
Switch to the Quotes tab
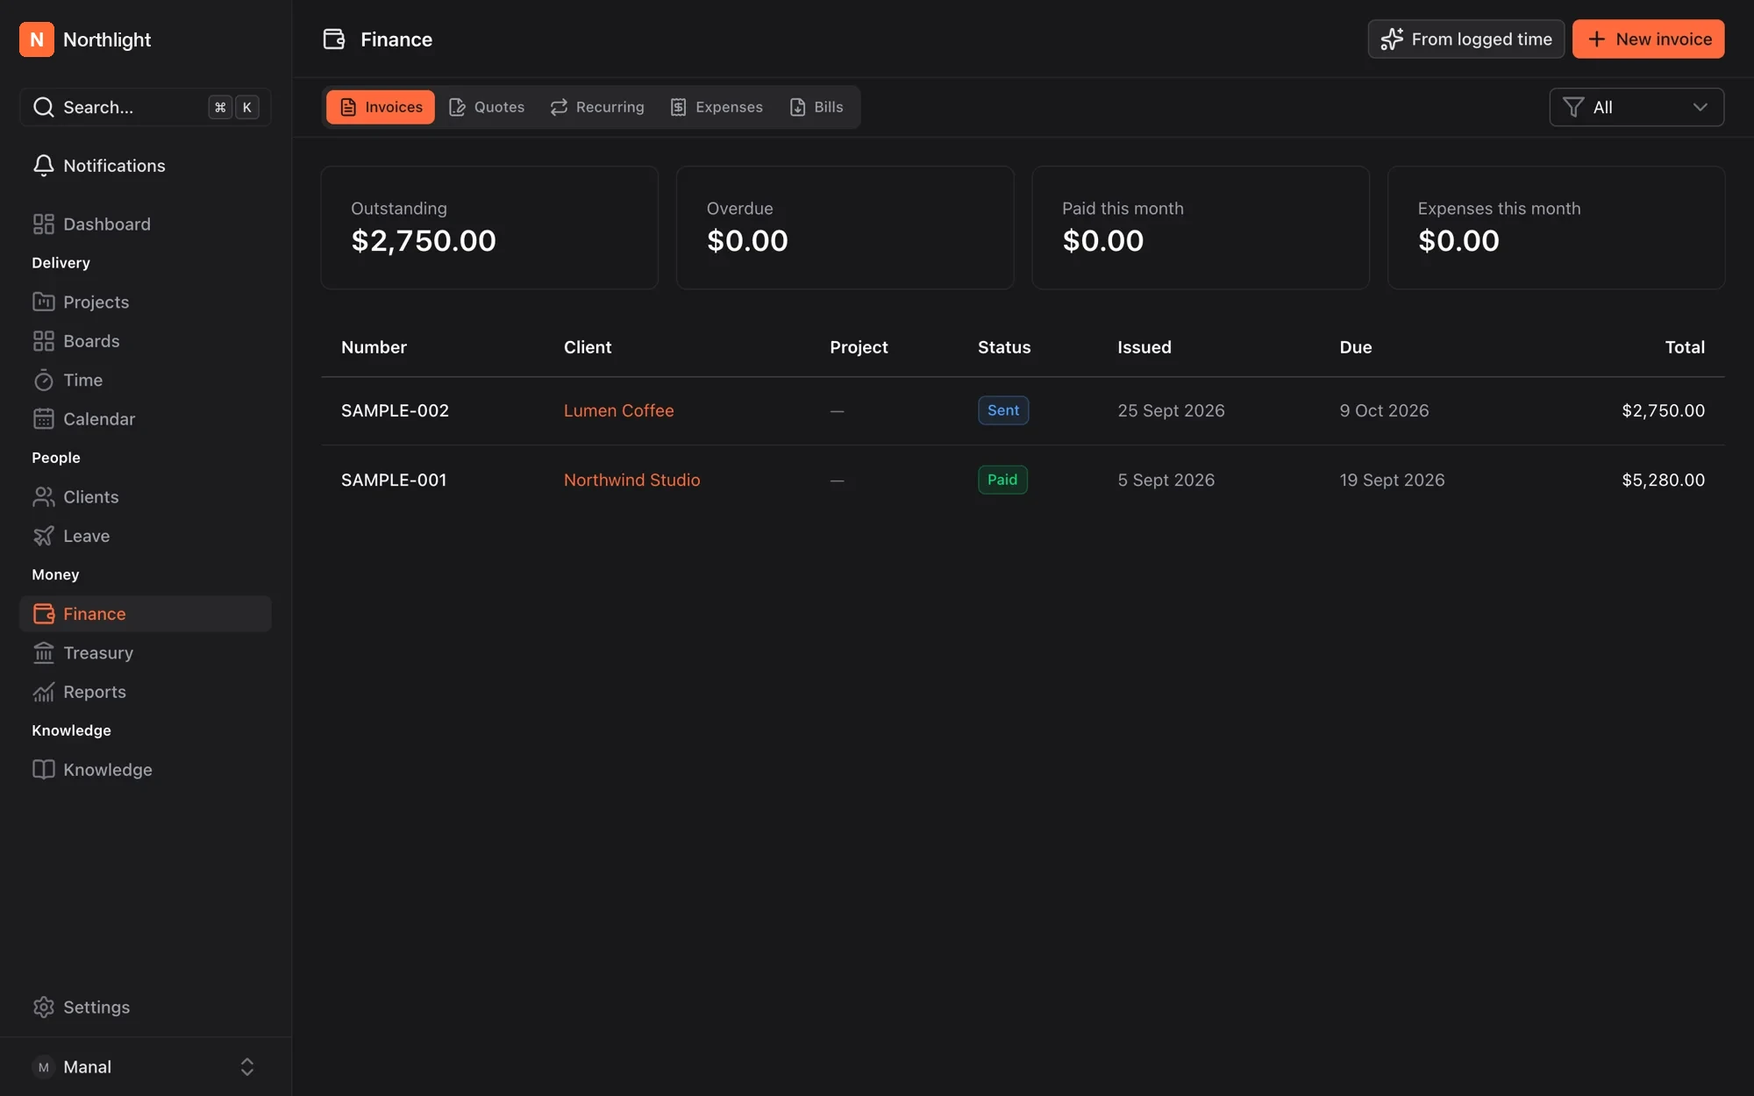pyautogui.click(x=487, y=107)
